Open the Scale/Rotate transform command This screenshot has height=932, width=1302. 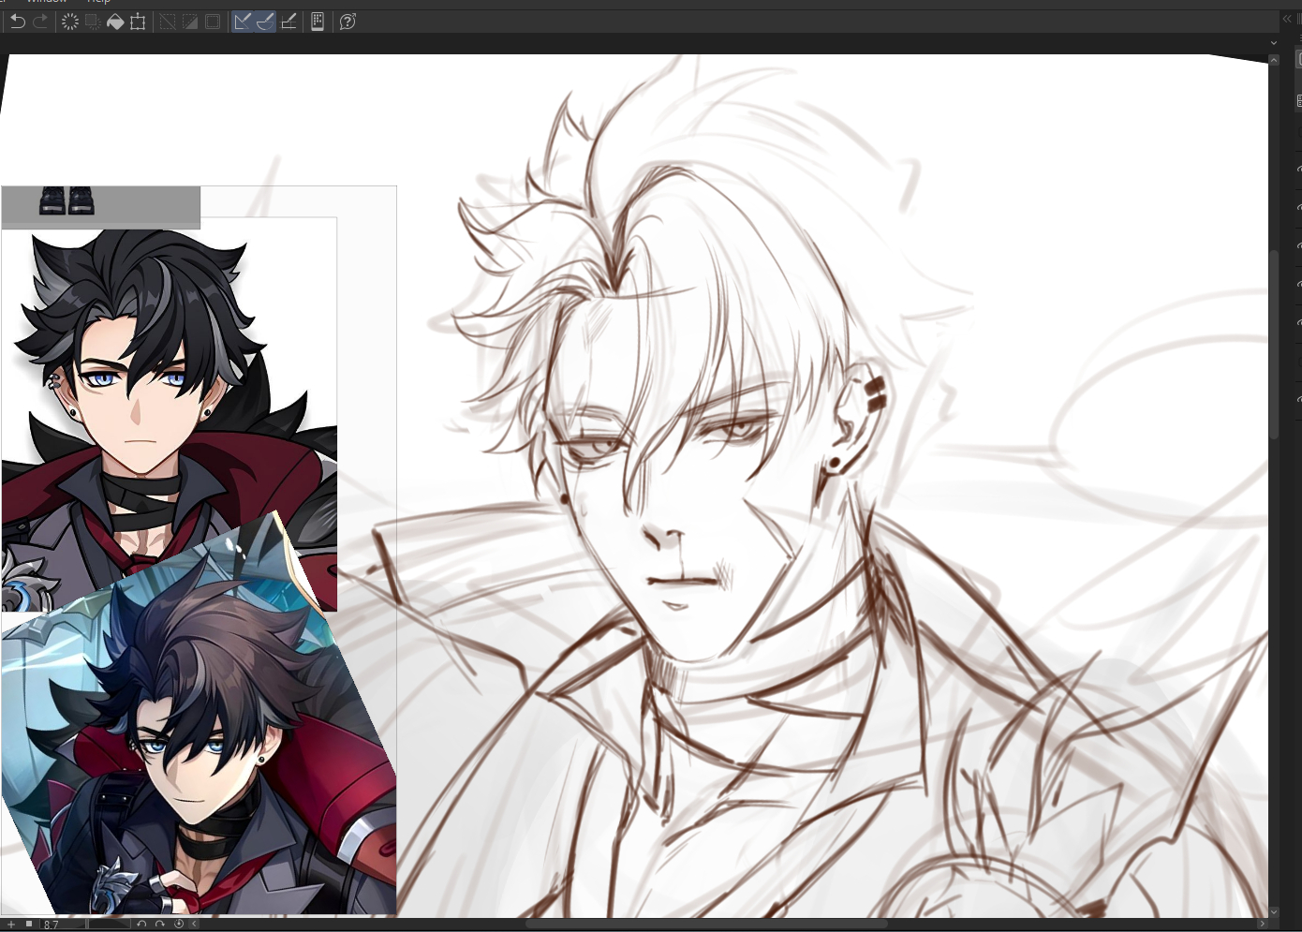139,22
